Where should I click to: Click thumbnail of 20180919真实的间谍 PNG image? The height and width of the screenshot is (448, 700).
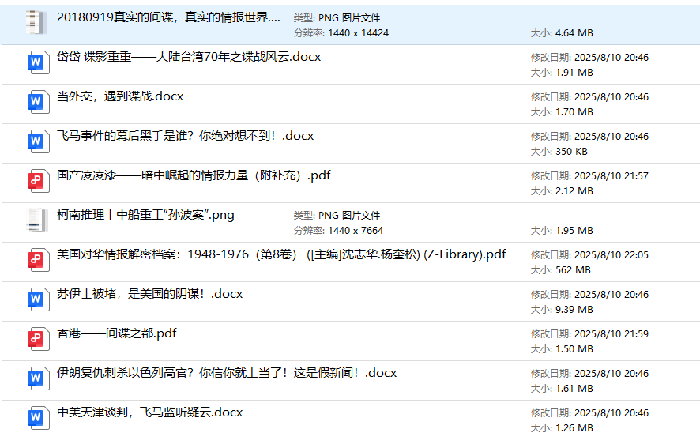pos(36,22)
